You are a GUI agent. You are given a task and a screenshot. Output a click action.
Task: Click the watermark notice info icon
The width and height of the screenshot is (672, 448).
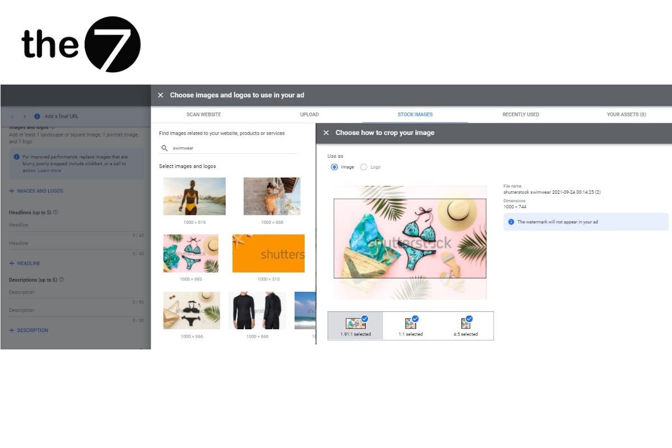[x=511, y=222]
